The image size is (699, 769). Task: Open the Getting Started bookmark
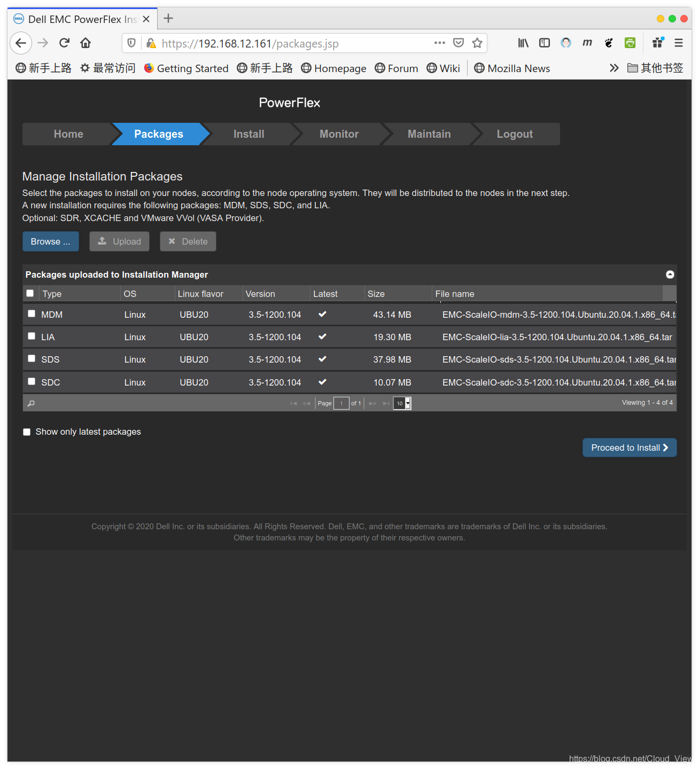[187, 68]
